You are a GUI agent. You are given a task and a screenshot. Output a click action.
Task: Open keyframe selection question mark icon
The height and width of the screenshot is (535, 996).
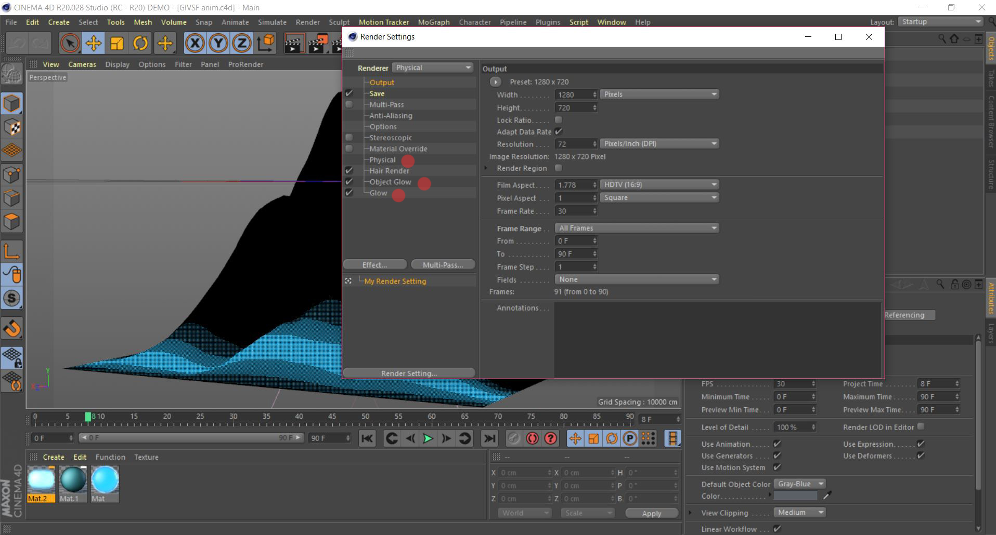pyautogui.click(x=550, y=438)
